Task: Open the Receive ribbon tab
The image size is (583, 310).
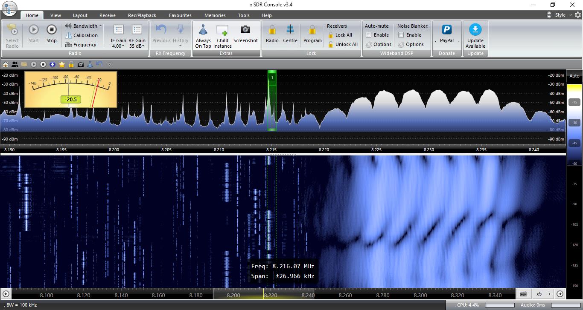Action: point(108,15)
